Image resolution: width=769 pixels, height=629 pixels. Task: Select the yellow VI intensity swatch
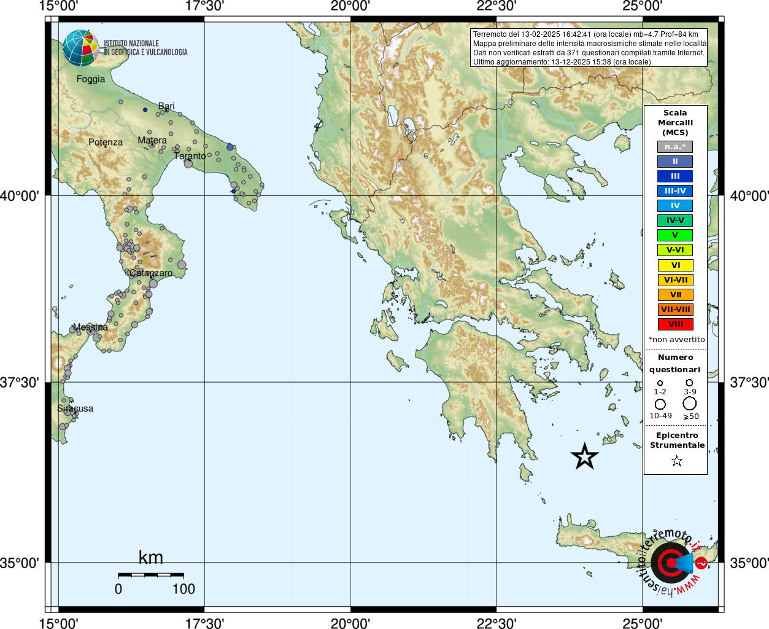coord(675,265)
